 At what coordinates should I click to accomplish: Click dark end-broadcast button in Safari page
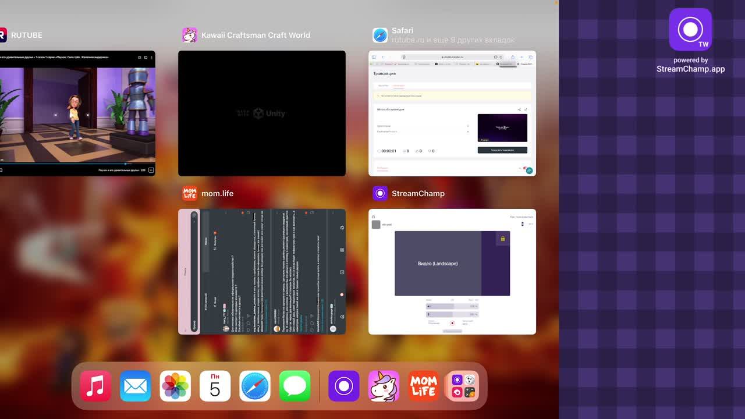coord(502,150)
